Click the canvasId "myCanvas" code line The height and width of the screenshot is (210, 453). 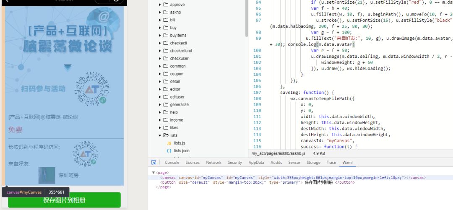coord(327,141)
